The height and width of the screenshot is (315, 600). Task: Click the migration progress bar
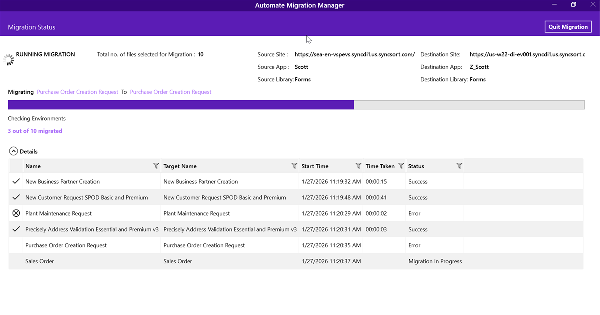[x=296, y=105]
